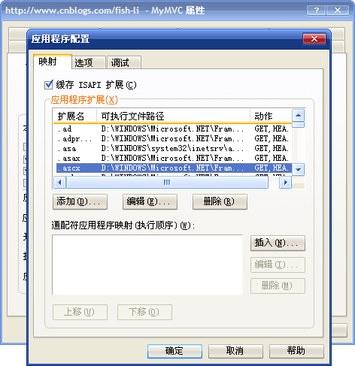Close the MyMVC 属性 window
Image resolution: width=355 pixels, height=366 pixels.
coord(338,11)
